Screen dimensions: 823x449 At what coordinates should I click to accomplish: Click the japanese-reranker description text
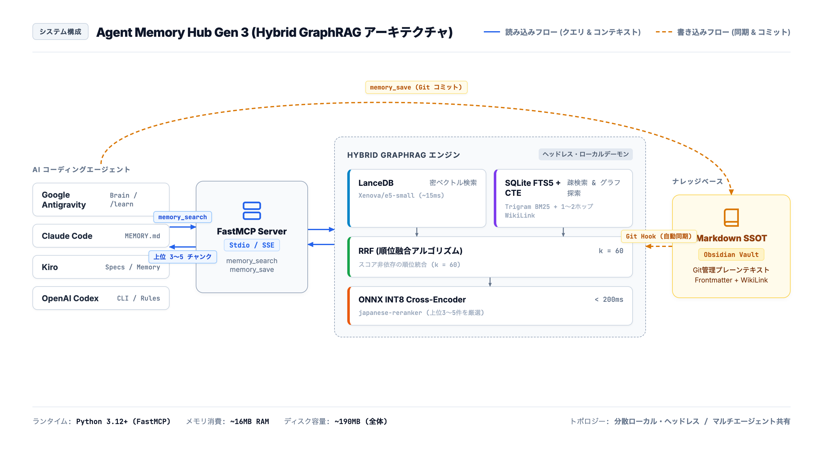coord(421,312)
